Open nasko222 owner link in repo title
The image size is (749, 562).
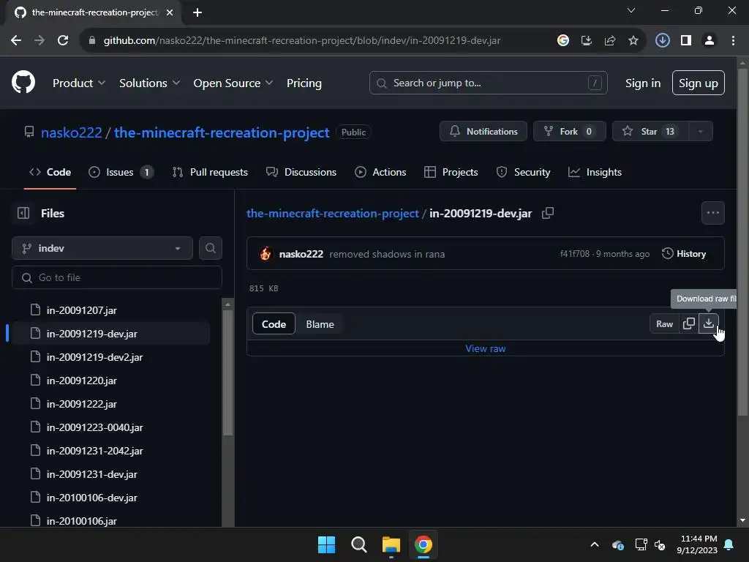pos(72,132)
